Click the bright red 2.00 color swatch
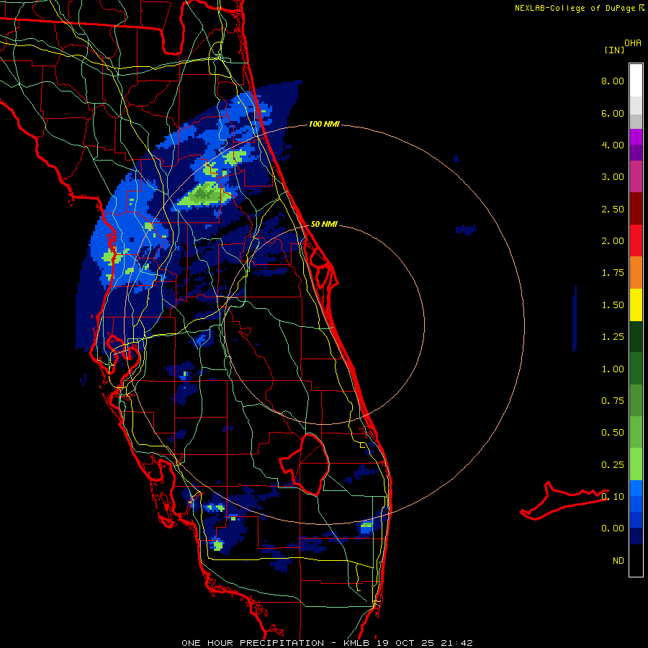 636,240
